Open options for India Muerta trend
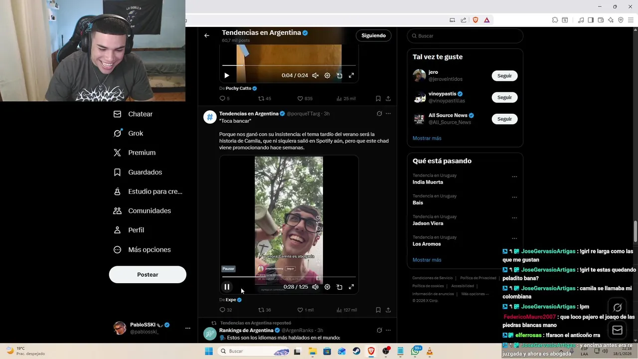Viewport: 638px width, 359px height. 514,177
